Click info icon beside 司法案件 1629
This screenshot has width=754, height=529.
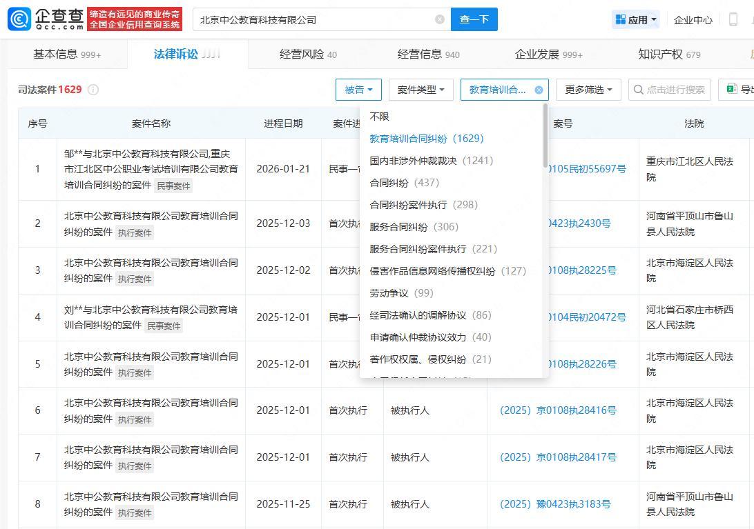[x=93, y=90]
